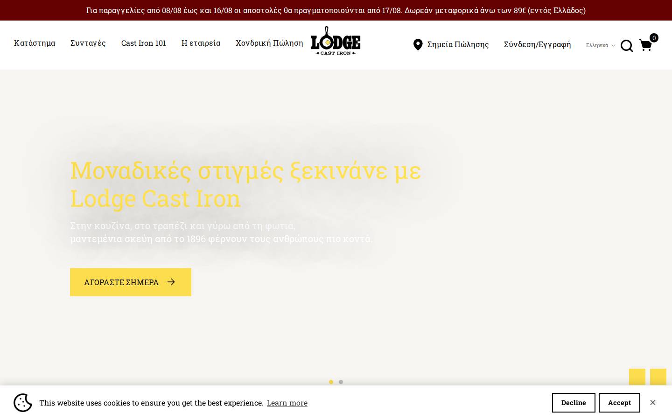
Task: Accept cookies
Action: point(619,403)
